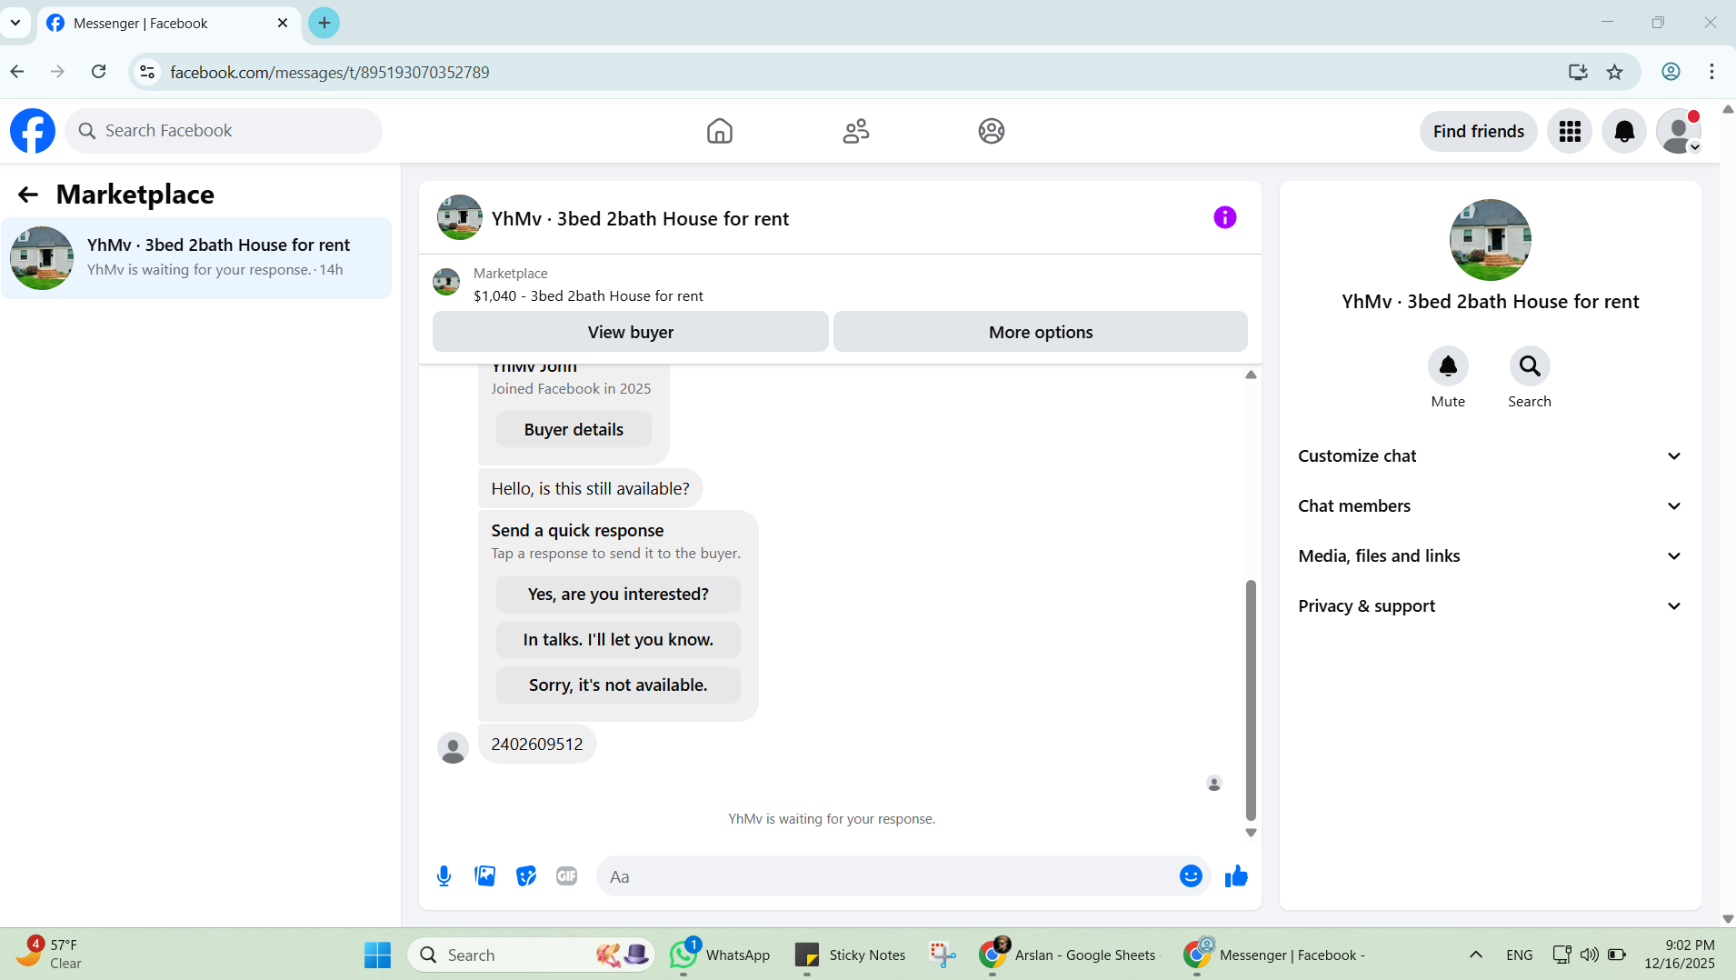Choose a GIF icon in composer
Viewport: 1736px width, 980px height.
[566, 876]
